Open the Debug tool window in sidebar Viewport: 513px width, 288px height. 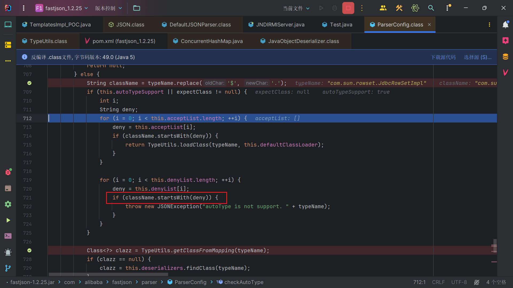pyautogui.click(x=8, y=172)
